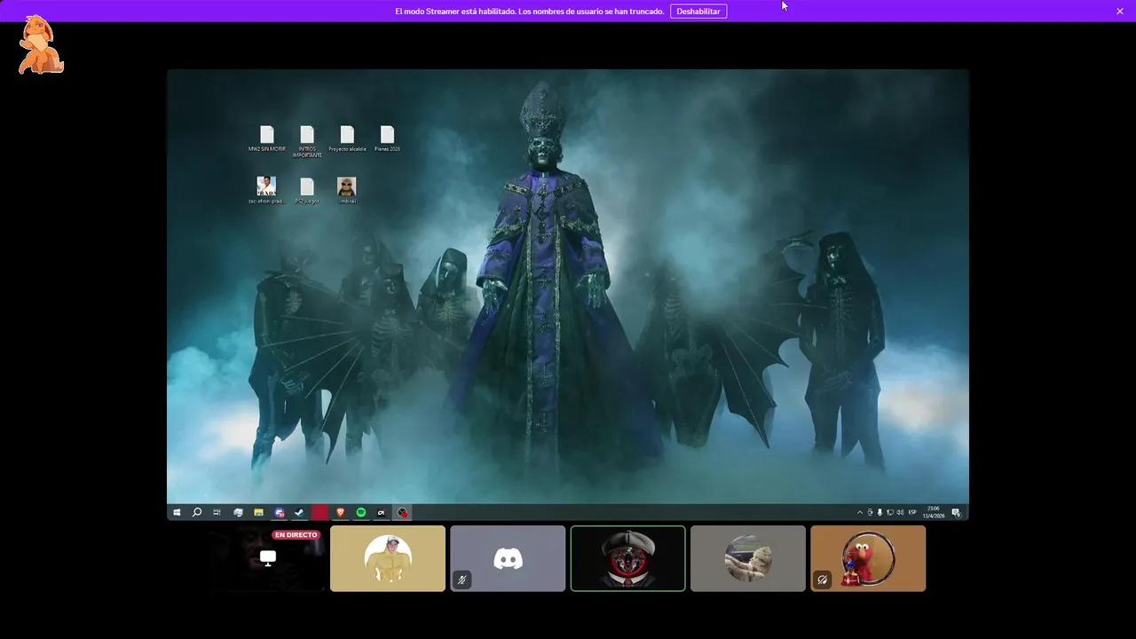Select the 'zac-efron-prad...' image file in the shared desktop
This screenshot has height=639, width=1136.
tap(266, 191)
